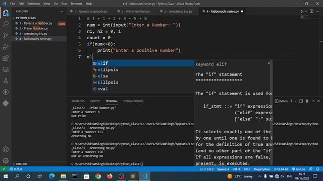Choose the elif autocomplete suggestion
This screenshot has height=181, width=323.
point(143,63)
